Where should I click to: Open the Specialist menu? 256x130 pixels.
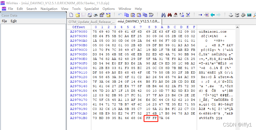(92, 9)
